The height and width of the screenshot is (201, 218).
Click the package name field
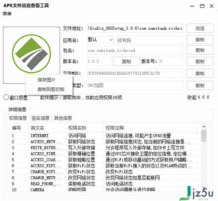(135, 50)
